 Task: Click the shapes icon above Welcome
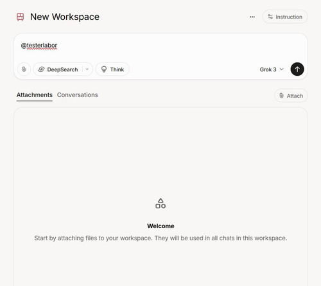click(160, 203)
